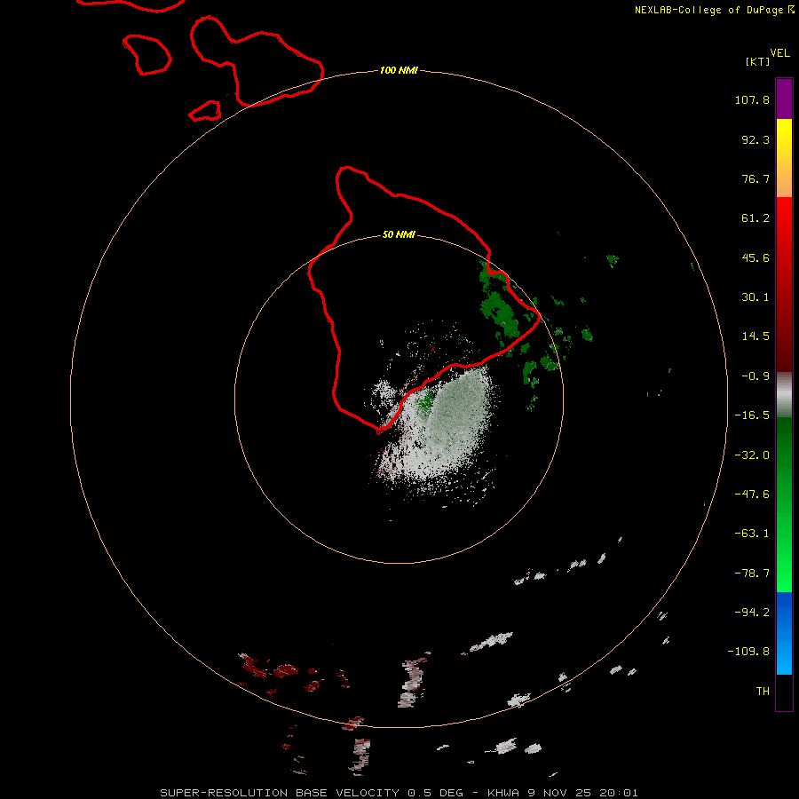
Task: Click the -0.9 legend value
Action: coord(755,376)
